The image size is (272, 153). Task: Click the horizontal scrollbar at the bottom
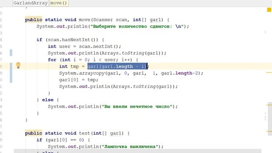(x=137, y=151)
